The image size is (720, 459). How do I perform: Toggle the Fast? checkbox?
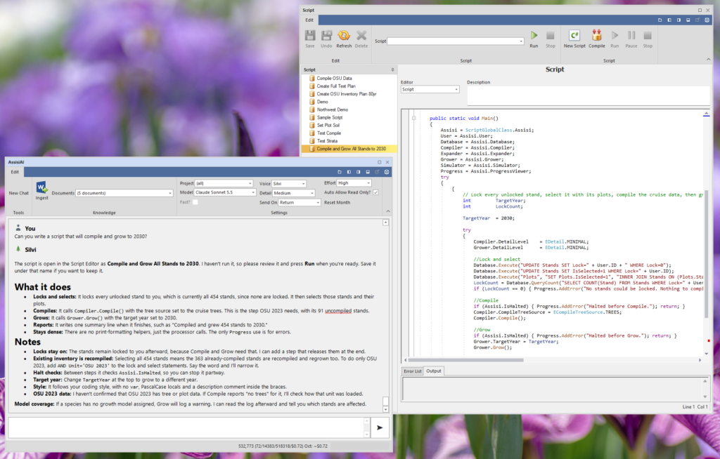[195, 202]
